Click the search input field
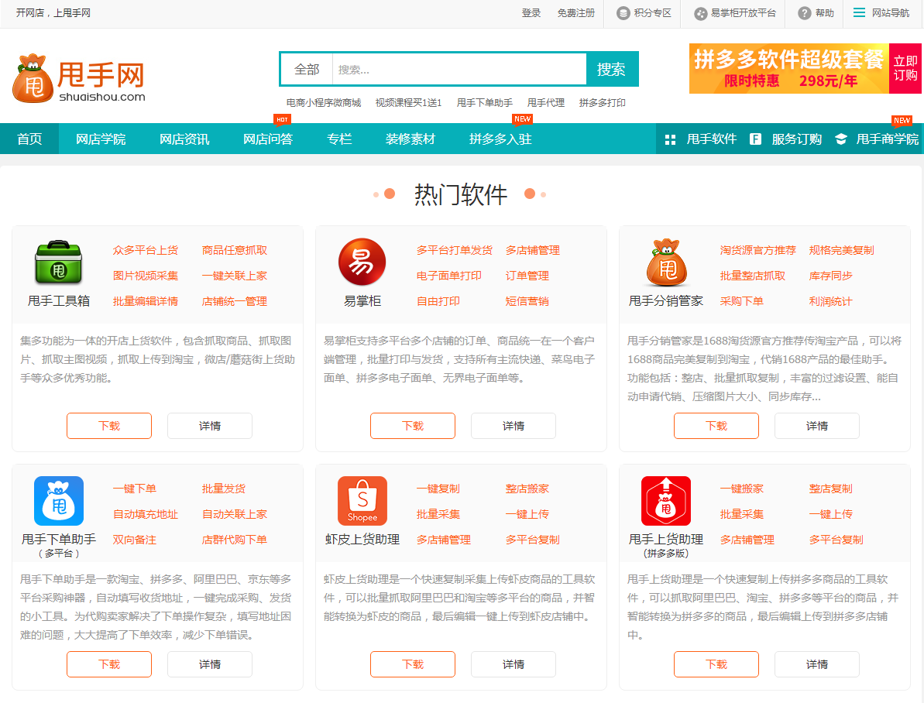This screenshot has height=703, width=924. pyautogui.click(x=459, y=70)
